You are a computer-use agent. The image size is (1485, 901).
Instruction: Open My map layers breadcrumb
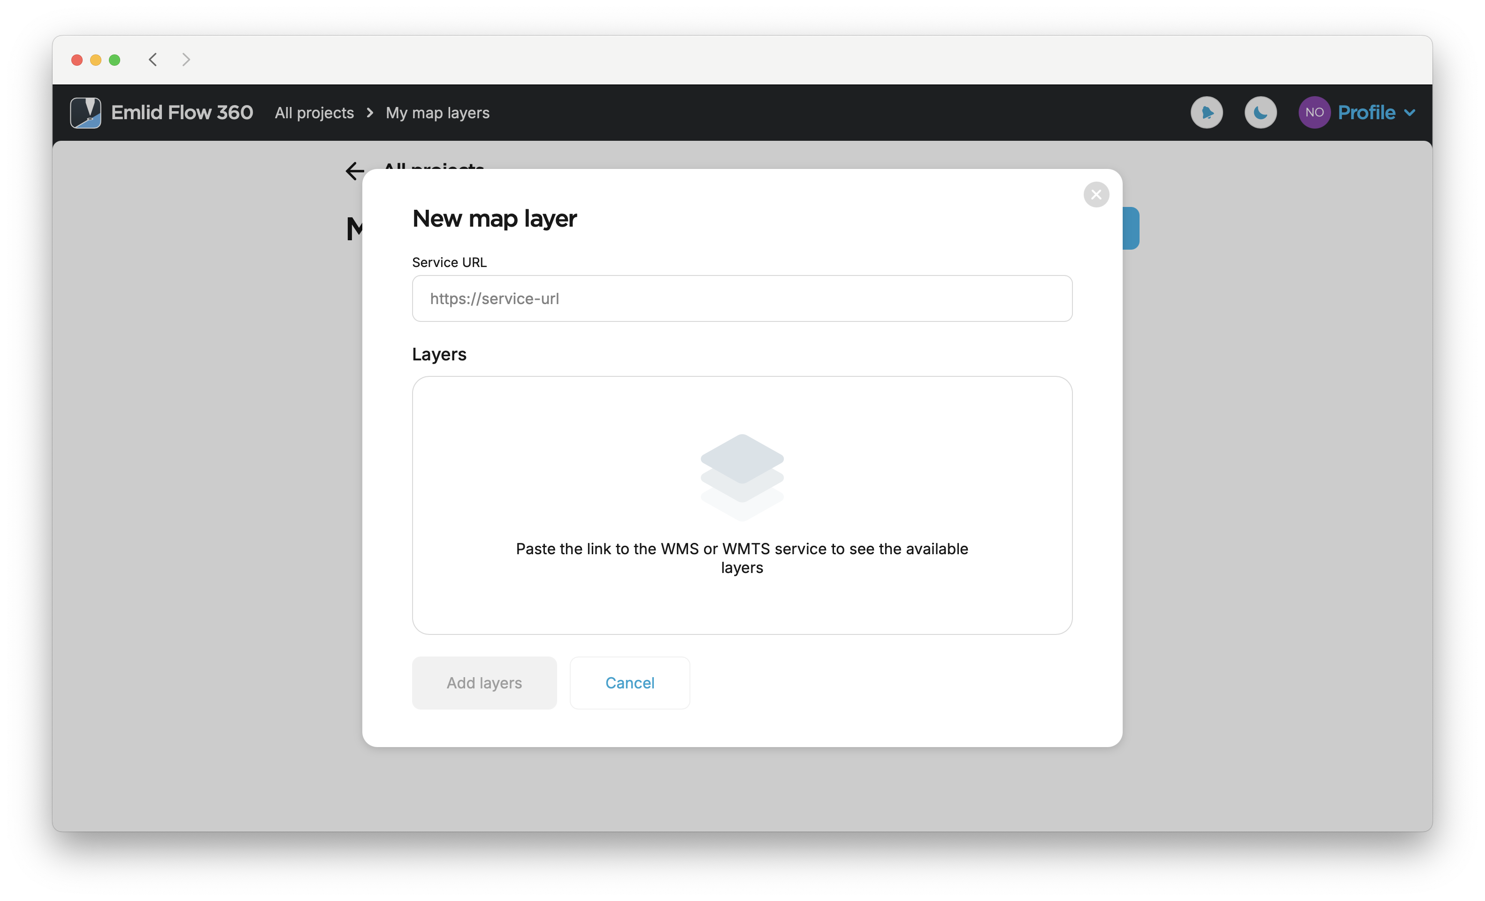tap(437, 113)
